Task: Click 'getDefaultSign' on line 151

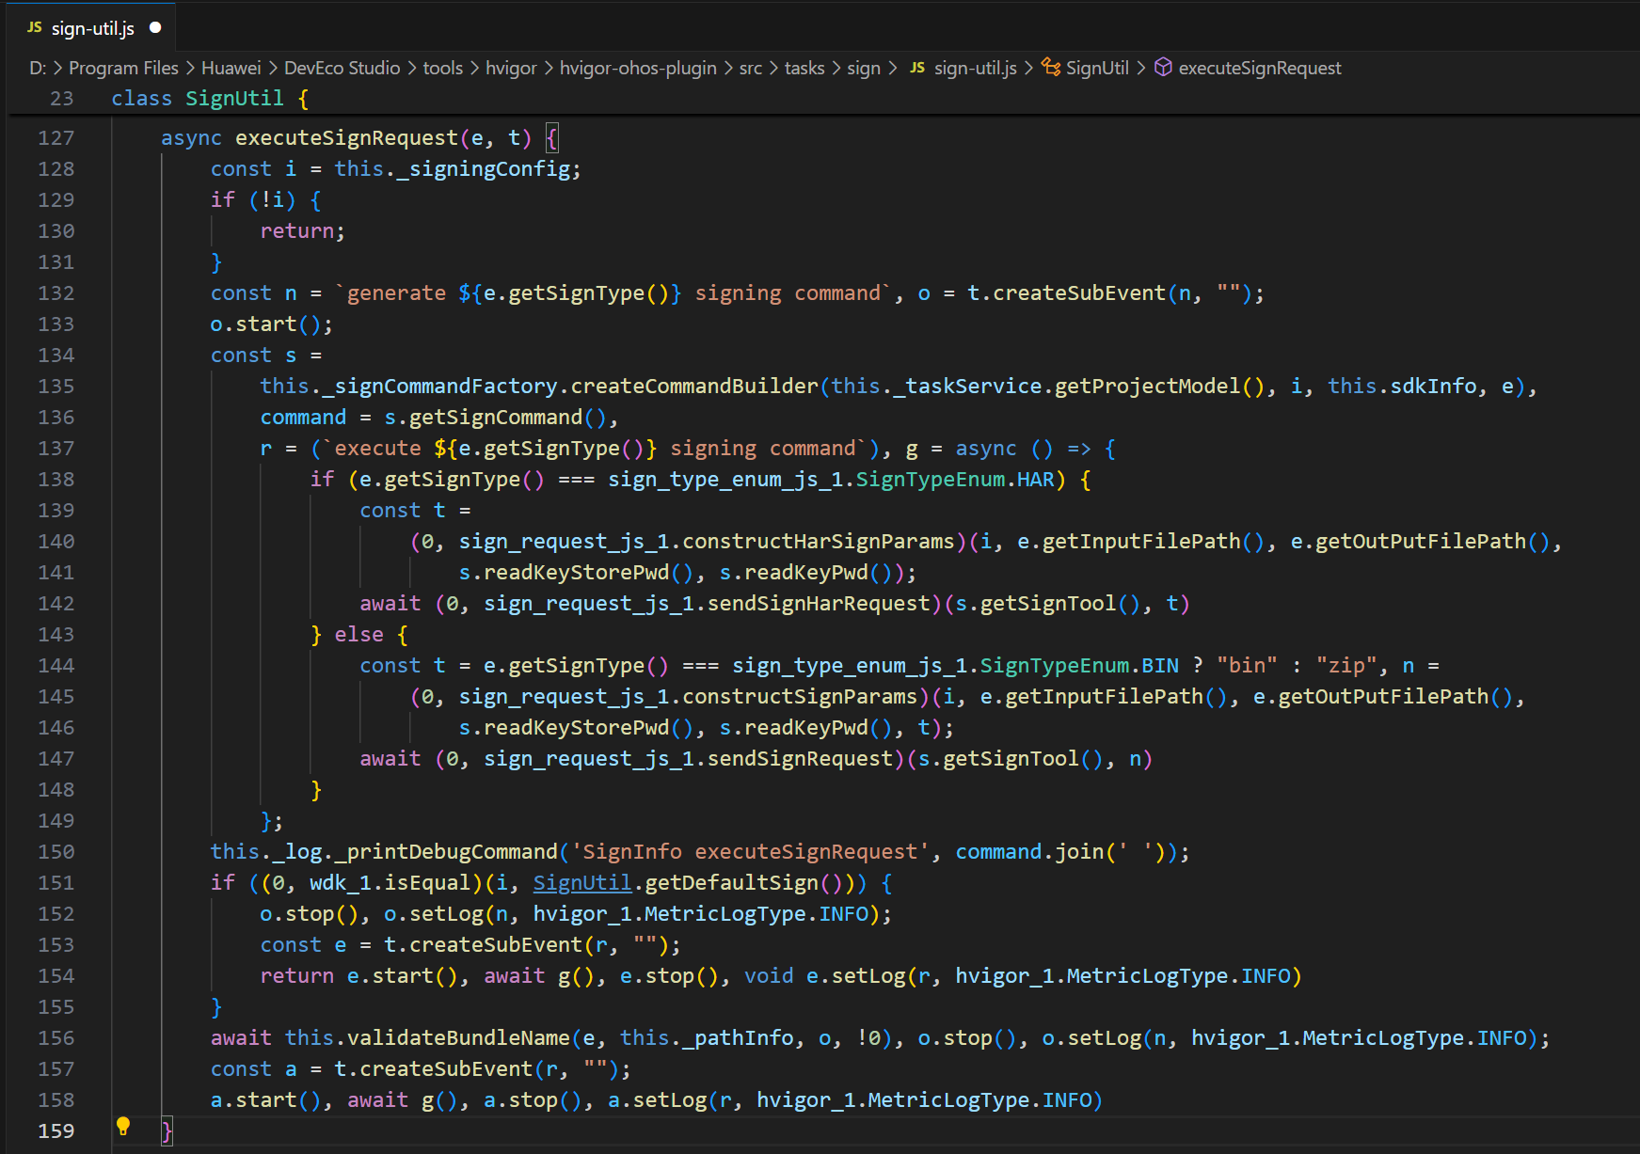Action: (x=732, y=882)
